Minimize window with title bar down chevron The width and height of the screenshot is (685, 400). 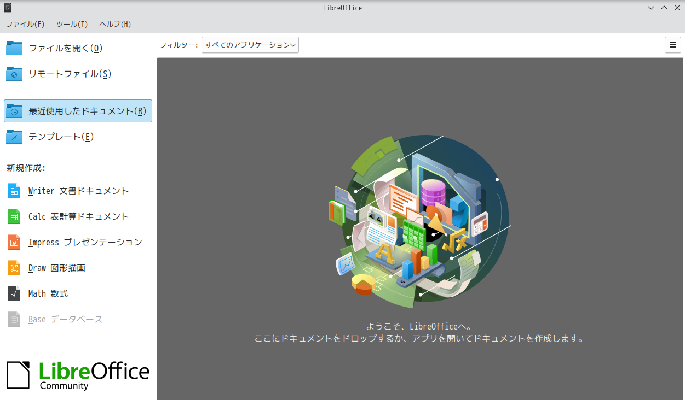coord(651,8)
